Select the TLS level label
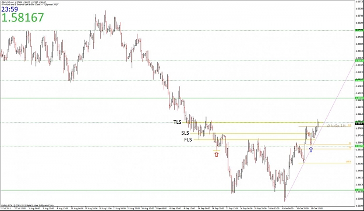 (178, 122)
